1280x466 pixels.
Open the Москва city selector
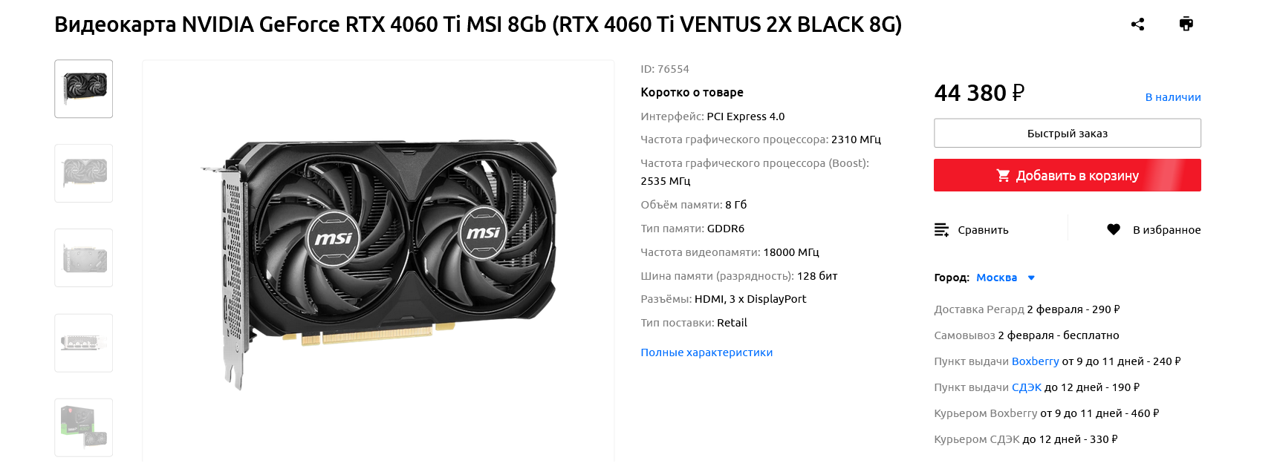tap(996, 278)
